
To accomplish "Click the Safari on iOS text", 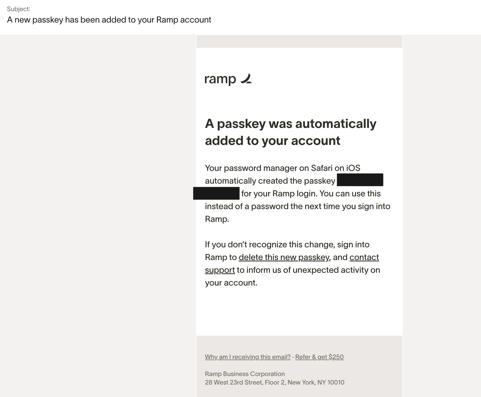I will pyautogui.click(x=335, y=168).
